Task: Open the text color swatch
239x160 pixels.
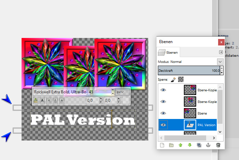Action: tap(126, 101)
